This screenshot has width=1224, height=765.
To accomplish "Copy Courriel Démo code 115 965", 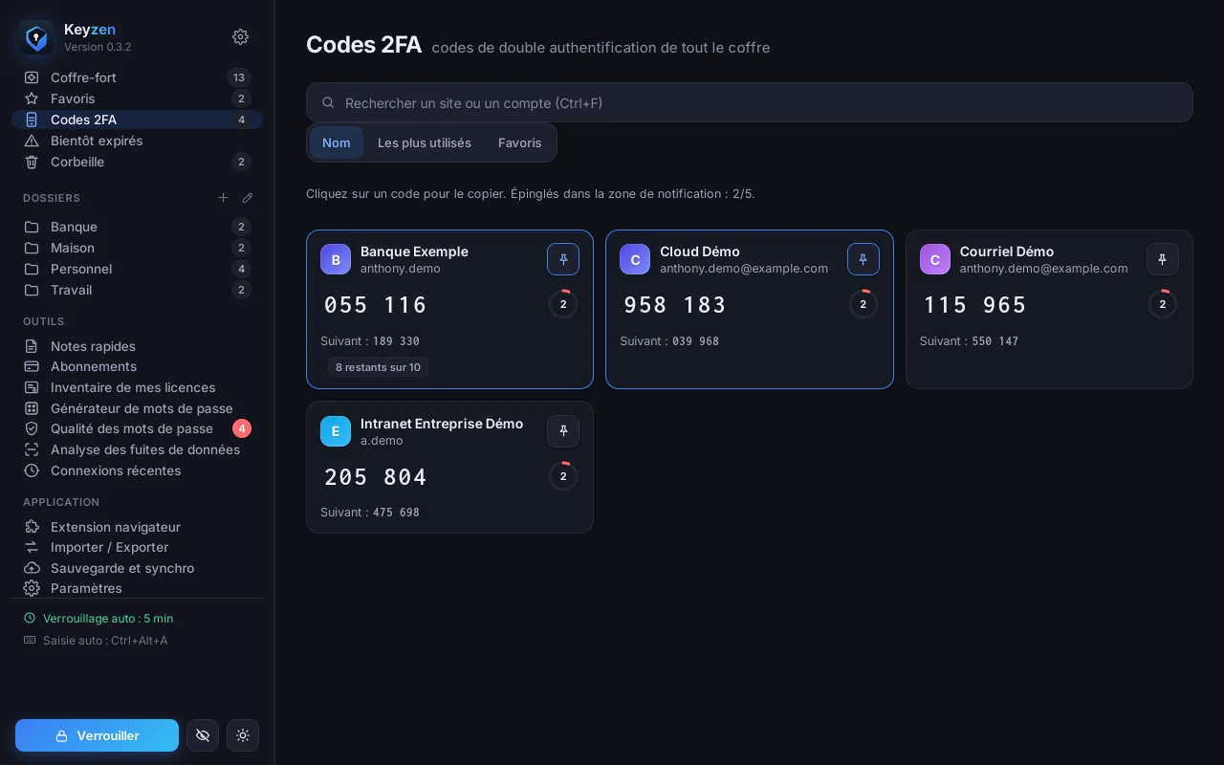I will (x=974, y=305).
